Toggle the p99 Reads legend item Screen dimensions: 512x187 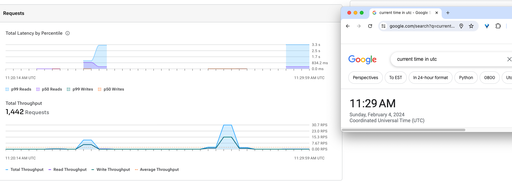point(18,89)
